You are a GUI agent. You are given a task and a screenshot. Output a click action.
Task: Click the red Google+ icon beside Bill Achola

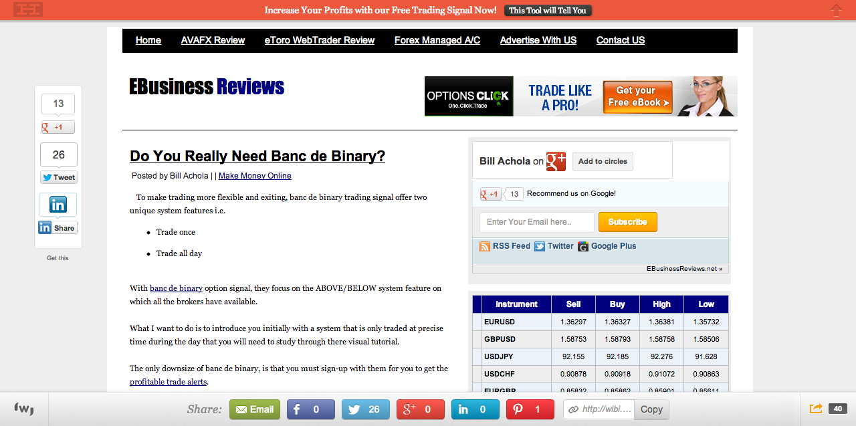coord(556,161)
